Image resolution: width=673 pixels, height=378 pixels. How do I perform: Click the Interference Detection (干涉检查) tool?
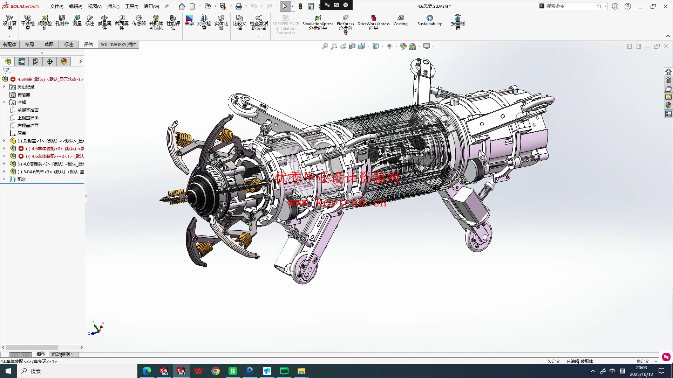click(x=28, y=22)
